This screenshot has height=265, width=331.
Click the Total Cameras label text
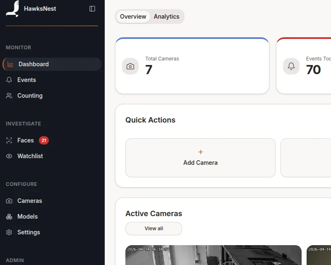tap(162, 59)
